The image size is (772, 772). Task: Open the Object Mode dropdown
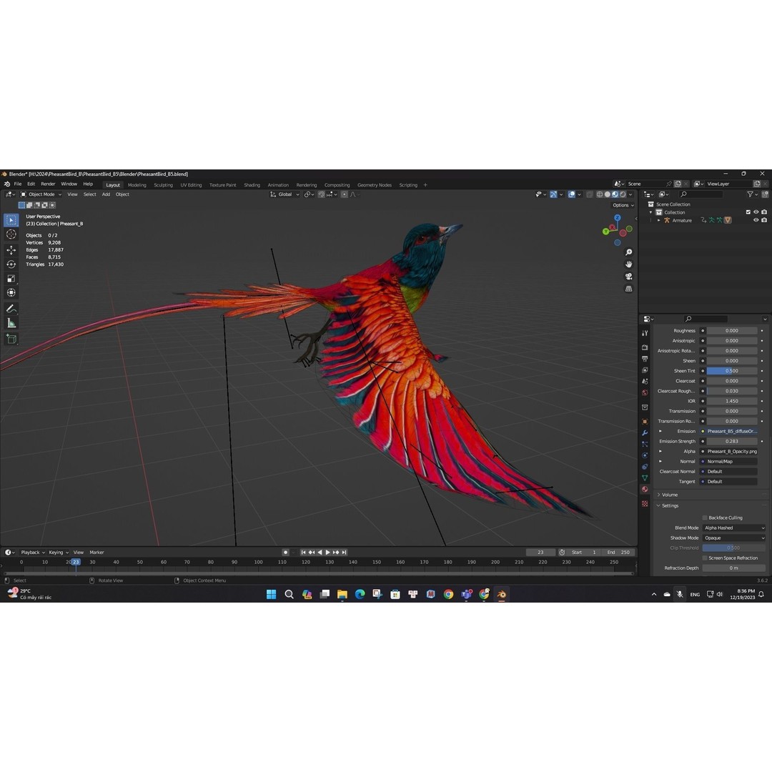(x=41, y=194)
